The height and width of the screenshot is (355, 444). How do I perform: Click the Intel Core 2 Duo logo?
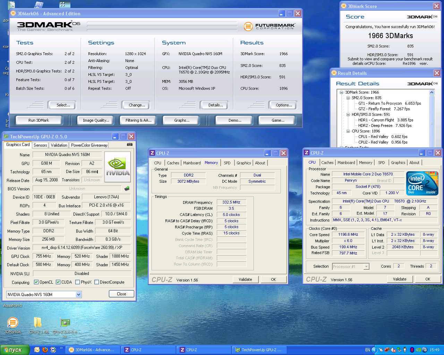(422, 183)
